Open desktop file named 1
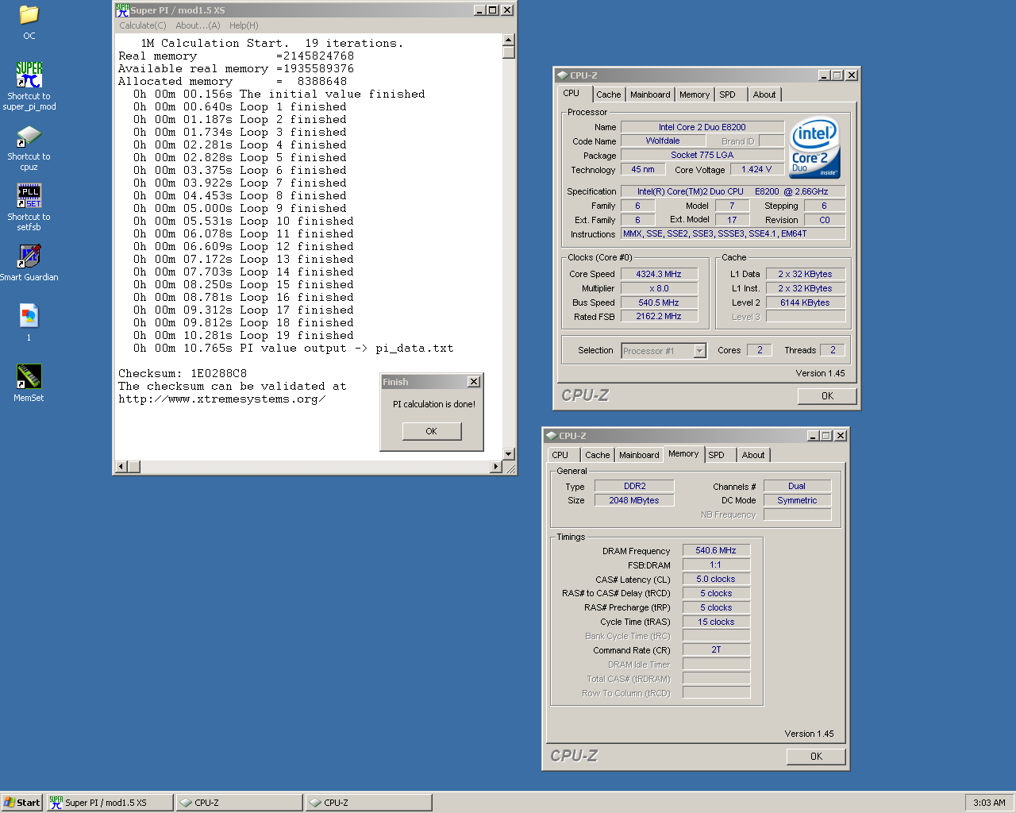 click(29, 316)
